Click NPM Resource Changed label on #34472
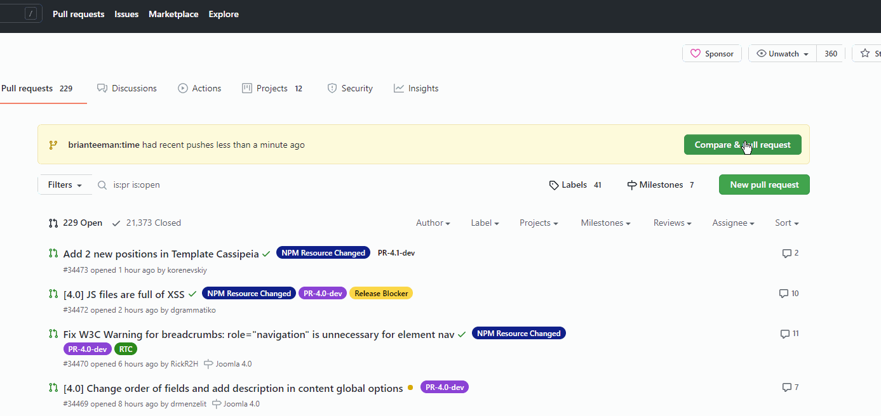 pos(249,294)
